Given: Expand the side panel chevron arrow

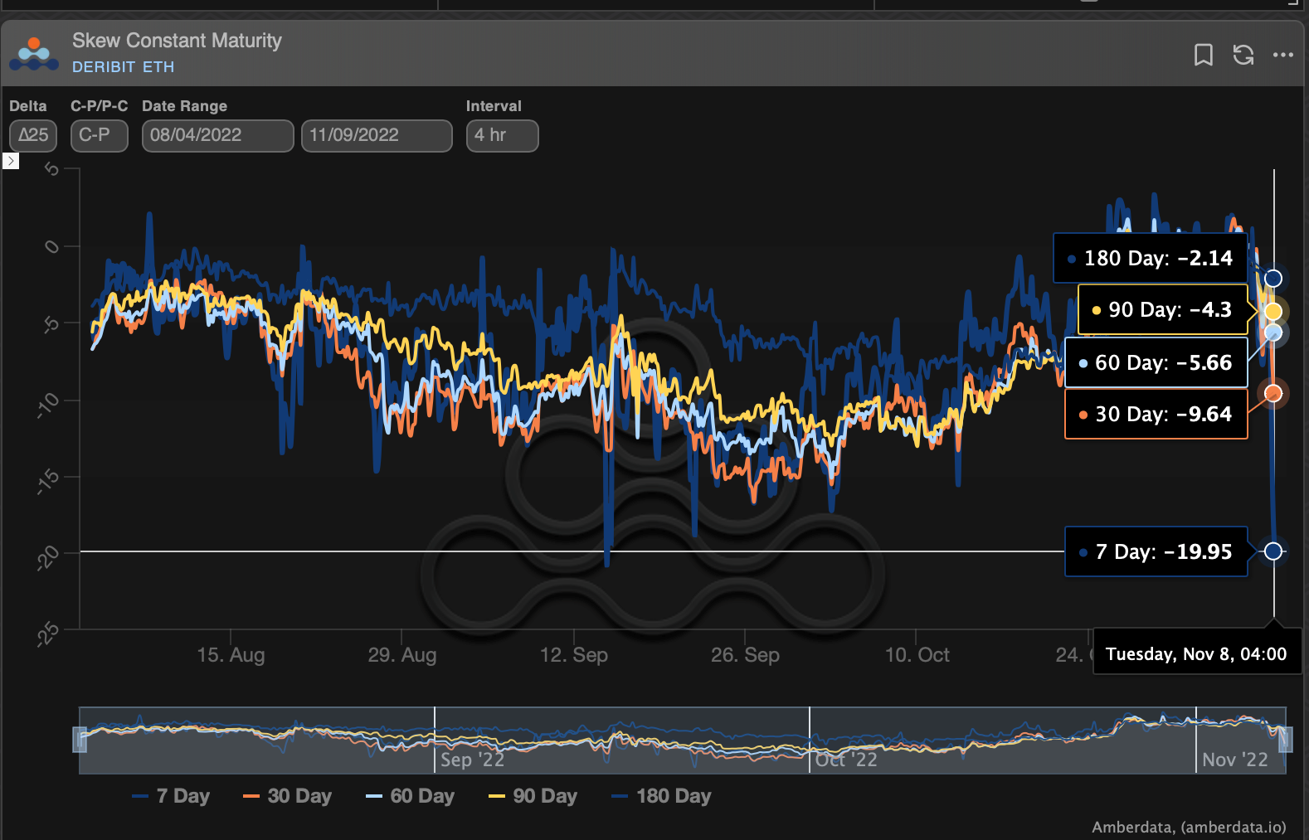Looking at the screenshot, I should pyautogui.click(x=11, y=161).
